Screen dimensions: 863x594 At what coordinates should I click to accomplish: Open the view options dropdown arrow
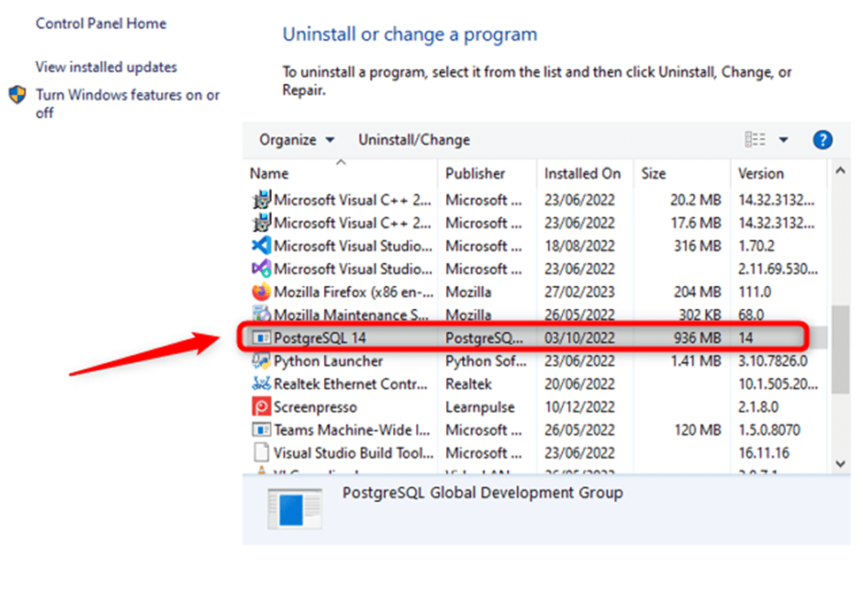pos(783,139)
